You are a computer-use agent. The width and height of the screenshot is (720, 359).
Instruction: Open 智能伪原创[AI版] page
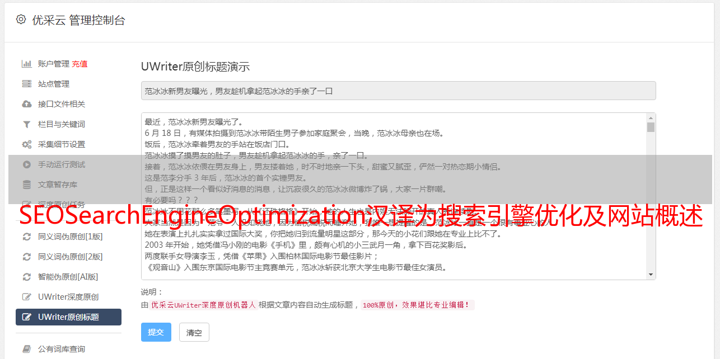(68, 277)
